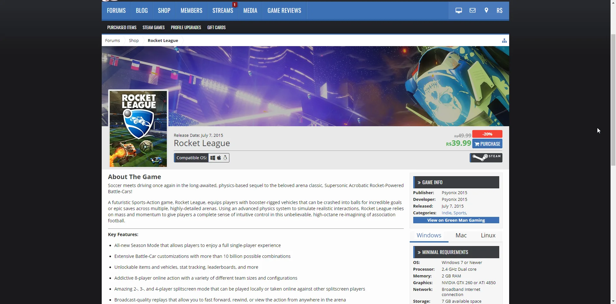The width and height of the screenshot is (616, 304).
Task: Open Gift Cards submenu link
Action: [x=216, y=28]
